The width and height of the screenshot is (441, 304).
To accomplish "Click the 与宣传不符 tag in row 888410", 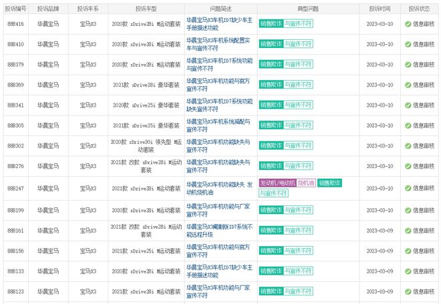I will pyautogui.click(x=298, y=44).
